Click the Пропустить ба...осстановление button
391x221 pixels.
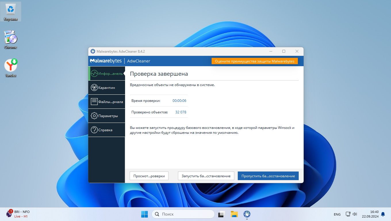[x=268, y=176]
